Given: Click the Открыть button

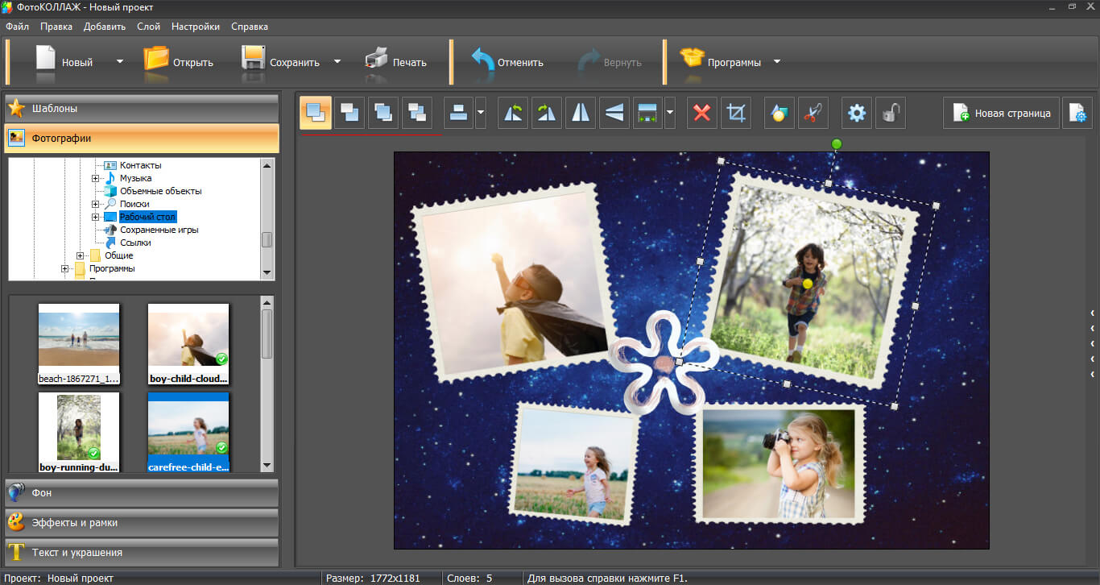Looking at the screenshot, I should (179, 62).
